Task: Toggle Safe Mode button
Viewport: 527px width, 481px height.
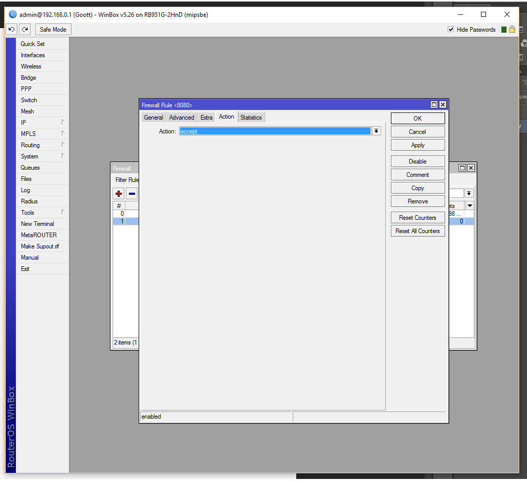Action: tap(53, 30)
